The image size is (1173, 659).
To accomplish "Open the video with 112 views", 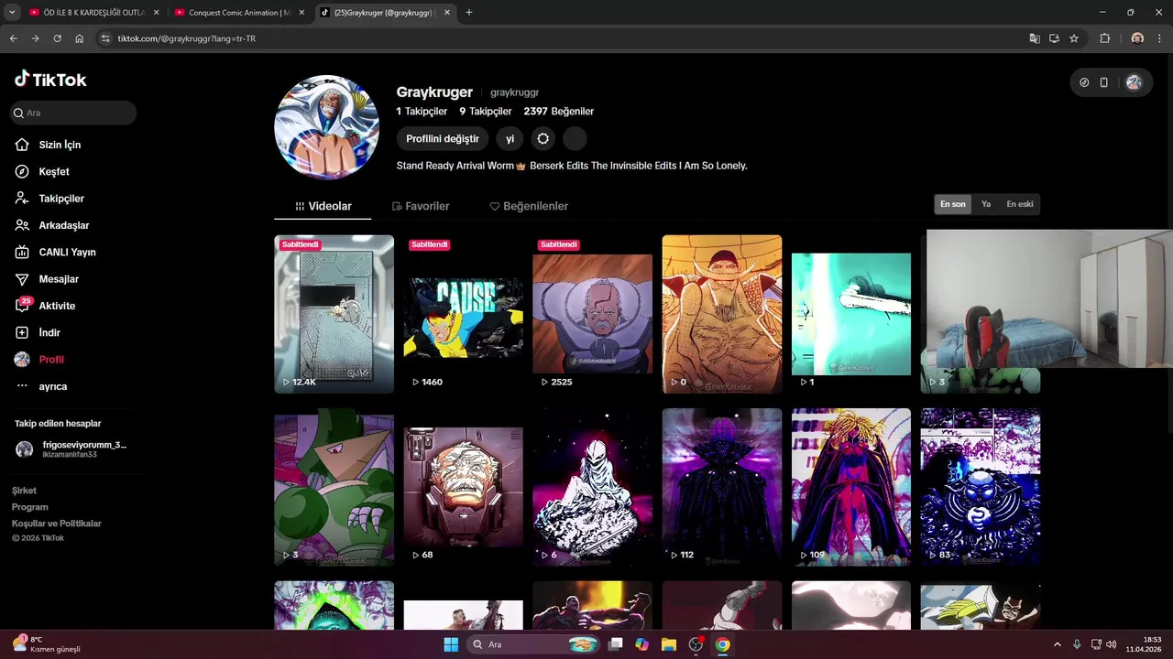I will [722, 487].
